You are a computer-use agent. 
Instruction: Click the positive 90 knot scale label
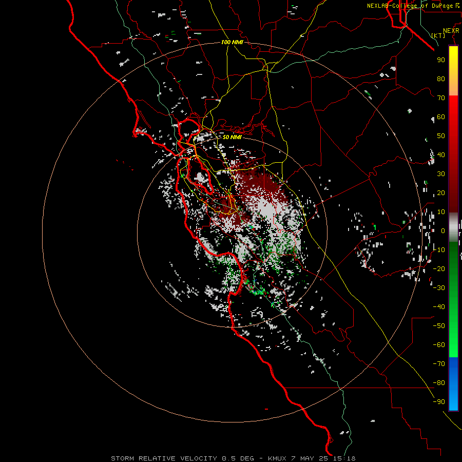point(441,60)
